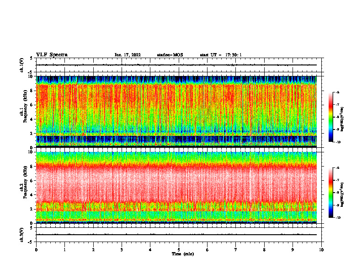Click the ch.3 voltage waveform trace
Image resolution: width=362 pixels, height=280 pixels.
coord(176,235)
